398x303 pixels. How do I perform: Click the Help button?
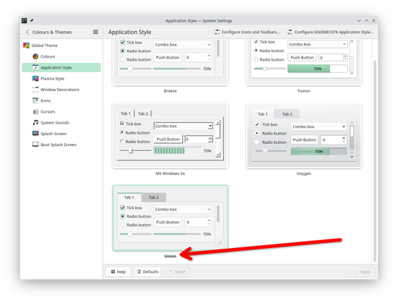[x=118, y=272]
